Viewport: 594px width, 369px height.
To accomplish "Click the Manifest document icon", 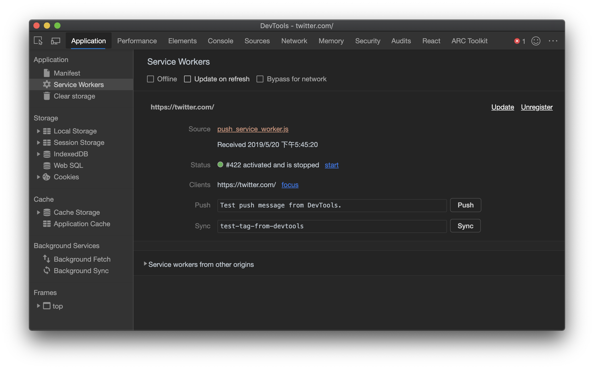I will point(47,73).
